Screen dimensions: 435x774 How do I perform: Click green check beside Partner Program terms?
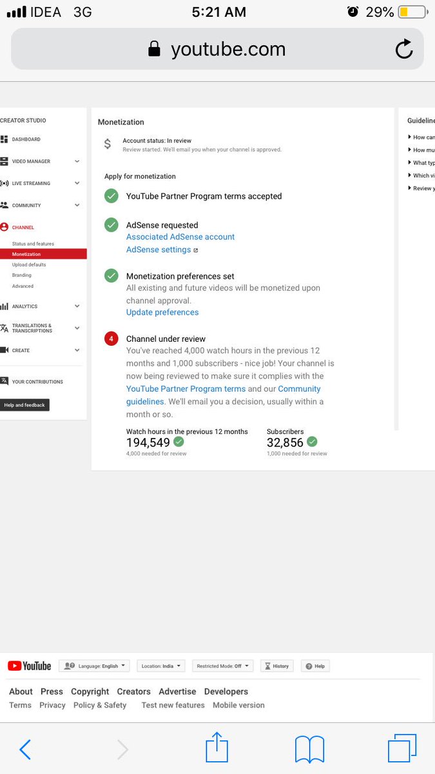[111, 195]
